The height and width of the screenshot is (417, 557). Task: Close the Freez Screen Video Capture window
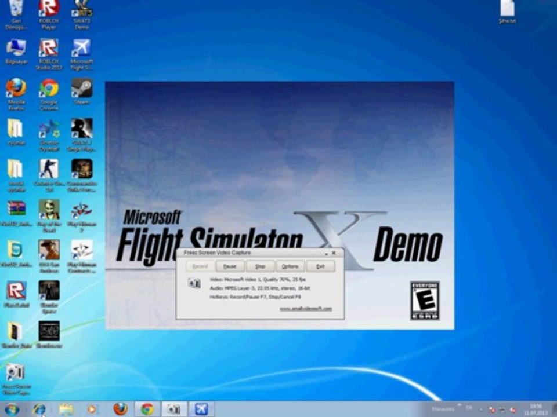(x=334, y=253)
